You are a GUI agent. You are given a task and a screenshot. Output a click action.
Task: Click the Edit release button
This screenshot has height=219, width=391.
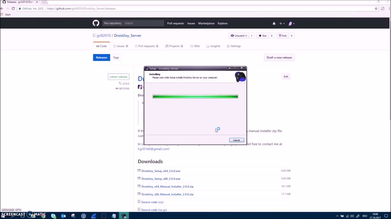286,77
